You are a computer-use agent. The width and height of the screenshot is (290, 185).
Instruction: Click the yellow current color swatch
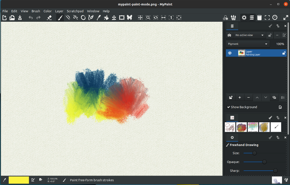coord(19,180)
